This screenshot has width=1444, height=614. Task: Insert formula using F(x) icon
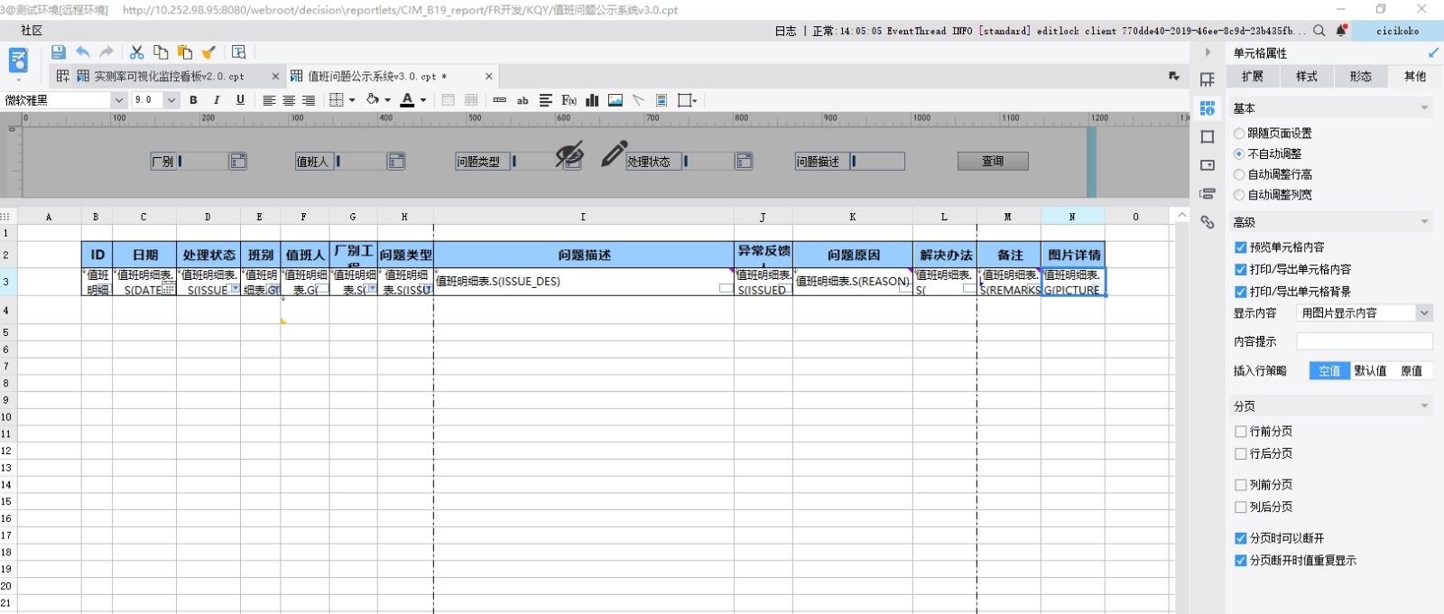569,100
